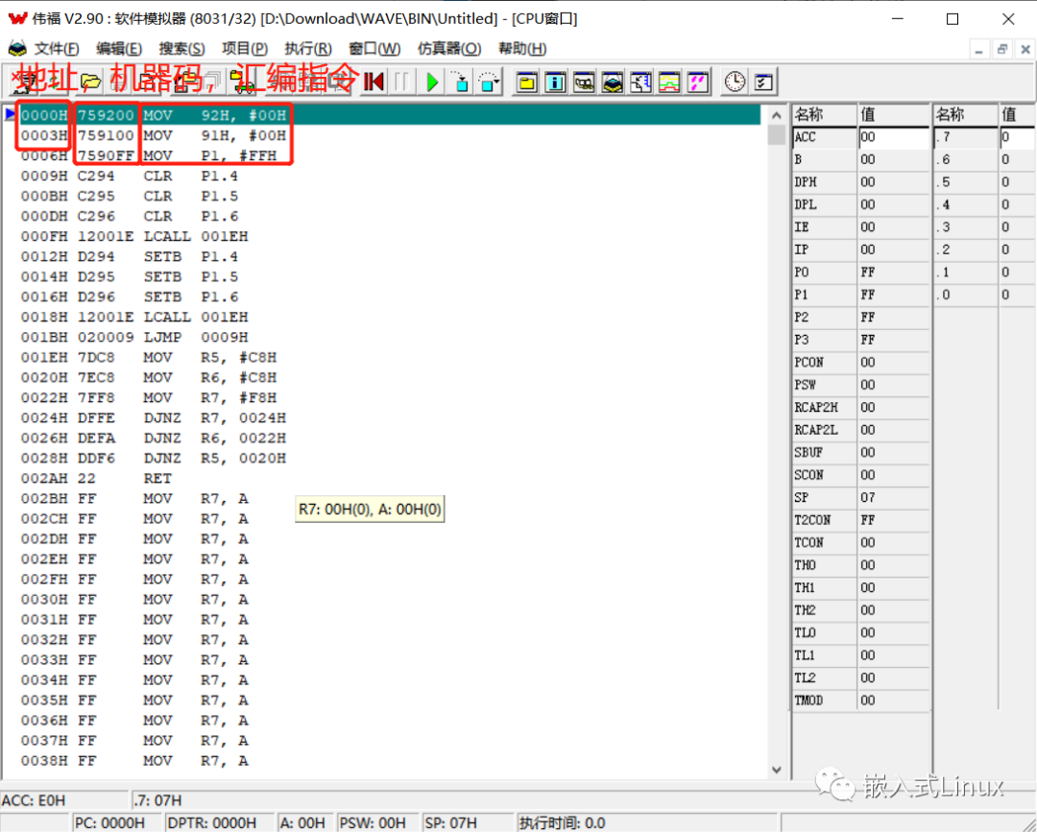Image resolution: width=1037 pixels, height=832 pixels.
Task: Open the waveform/logic analyzer window icon
Action: pyautogui.click(x=668, y=82)
